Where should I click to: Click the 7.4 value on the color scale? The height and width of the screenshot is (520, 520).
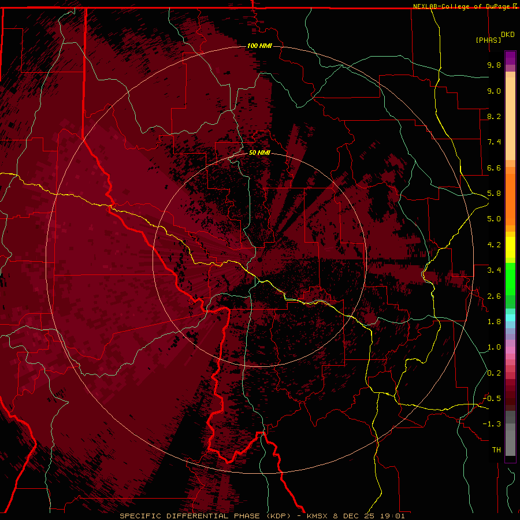(494, 142)
